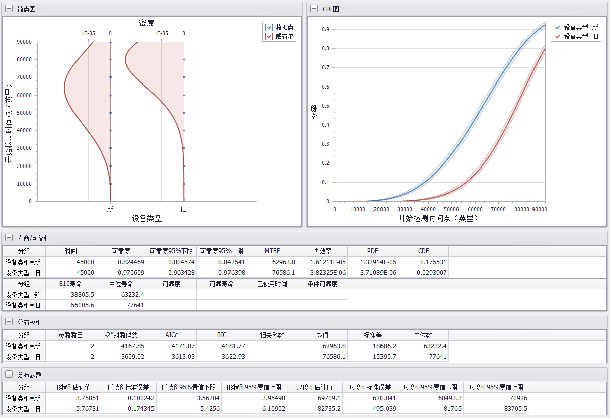The image size is (610, 418).
Task: Click the 失效率 column header
Action: click(322, 250)
